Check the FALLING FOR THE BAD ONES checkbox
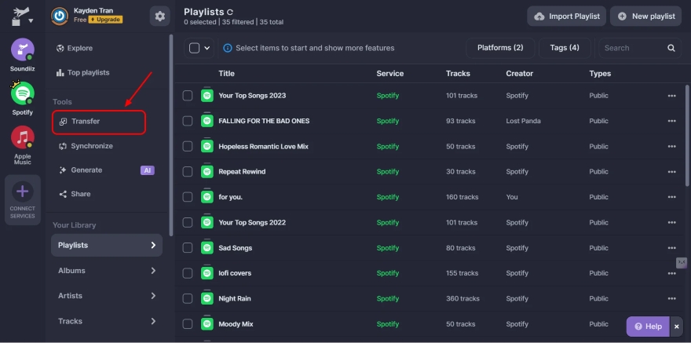This screenshot has height=343, width=691. (x=188, y=121)
